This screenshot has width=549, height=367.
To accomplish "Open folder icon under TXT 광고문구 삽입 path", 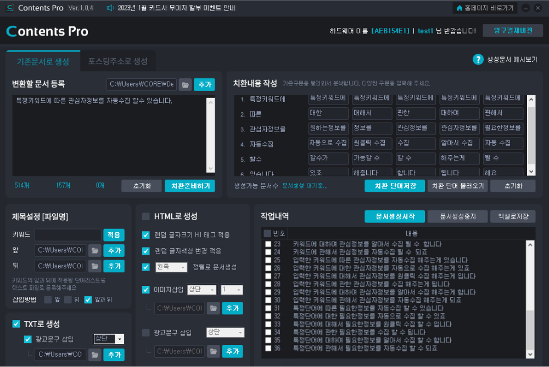I will coord(94,355).
